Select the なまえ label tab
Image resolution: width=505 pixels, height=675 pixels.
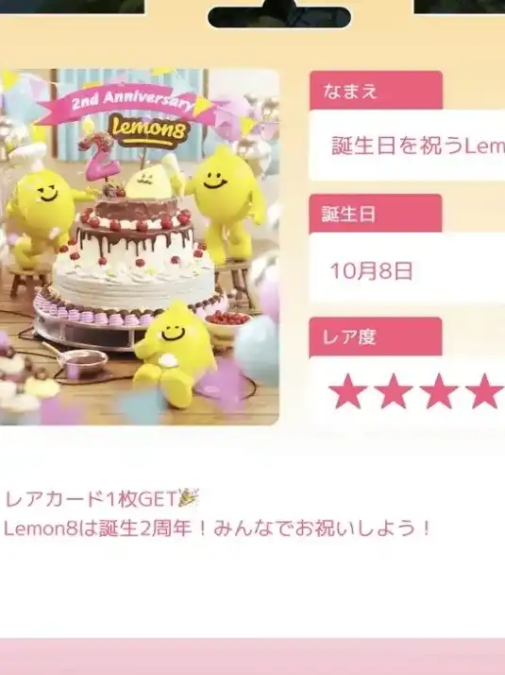tap(376, 91)
